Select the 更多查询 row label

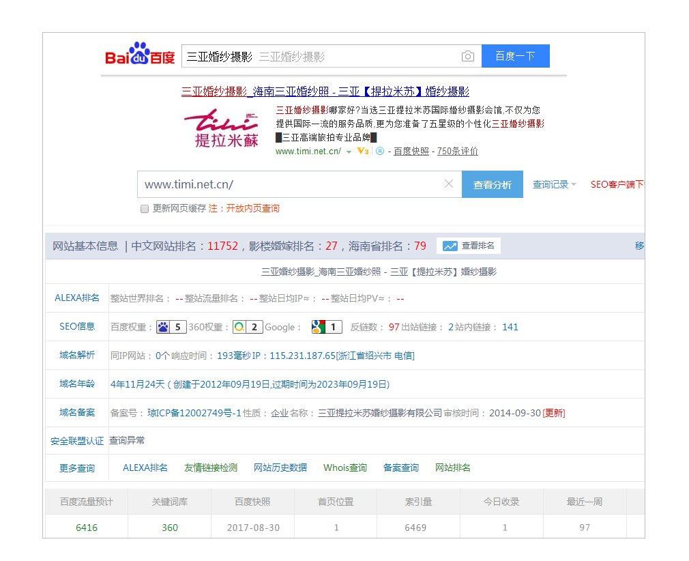click(x=77, y=468)
